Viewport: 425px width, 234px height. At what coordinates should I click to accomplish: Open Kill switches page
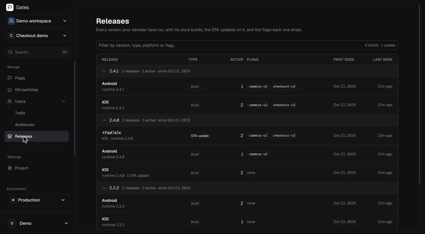click(37, 90)
